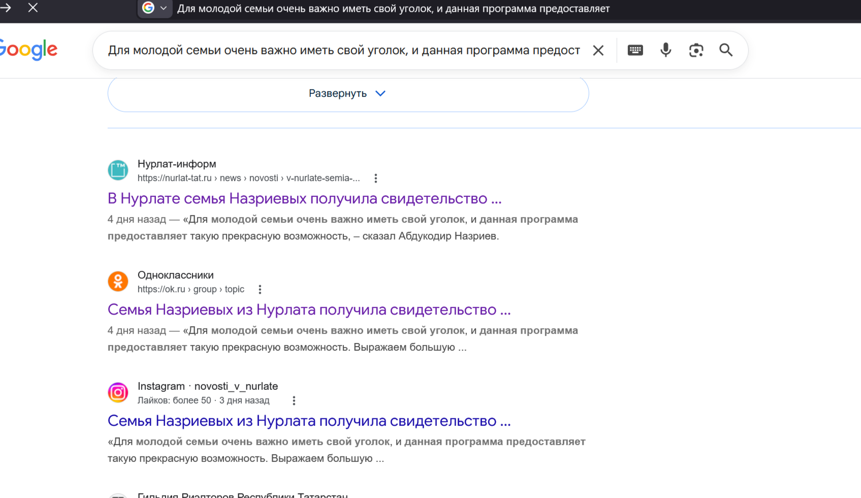Click the on-screen keyboard icon
861x498 pixels.
pyautogui.click(x=635, y=50)
